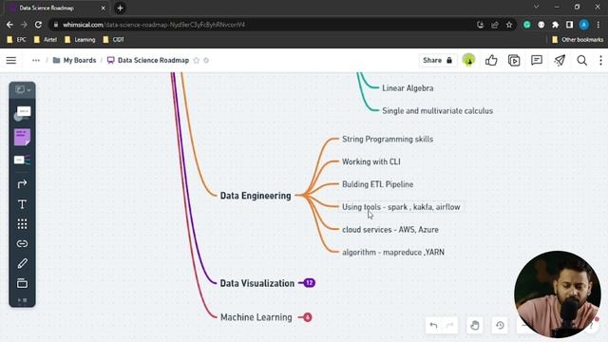Screen dimensions: 608x342
Task: Open the Airtel bookmark folder
Action: point(46,40)
